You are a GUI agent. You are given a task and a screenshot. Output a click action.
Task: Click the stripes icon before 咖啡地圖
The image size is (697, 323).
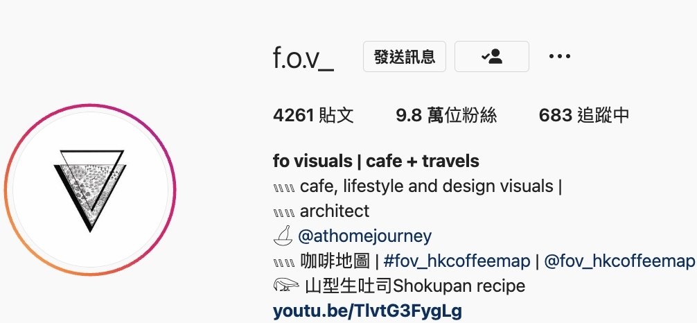(284, 263)
